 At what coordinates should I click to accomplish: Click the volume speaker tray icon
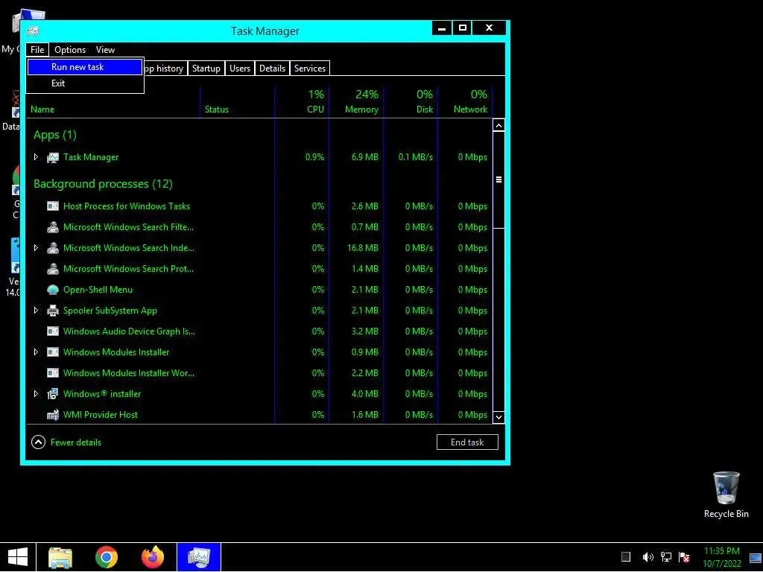click(x=648, y=557)
